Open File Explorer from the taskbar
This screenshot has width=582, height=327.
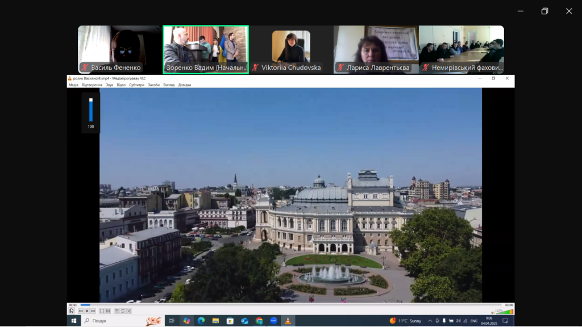(x=215, y=321)
